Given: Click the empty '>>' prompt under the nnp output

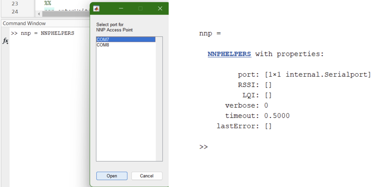Looking at the screenshot, I should [x=203, y=147].
